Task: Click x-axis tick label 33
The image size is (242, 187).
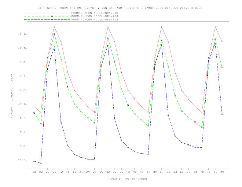Action: (x=108, y=172)
